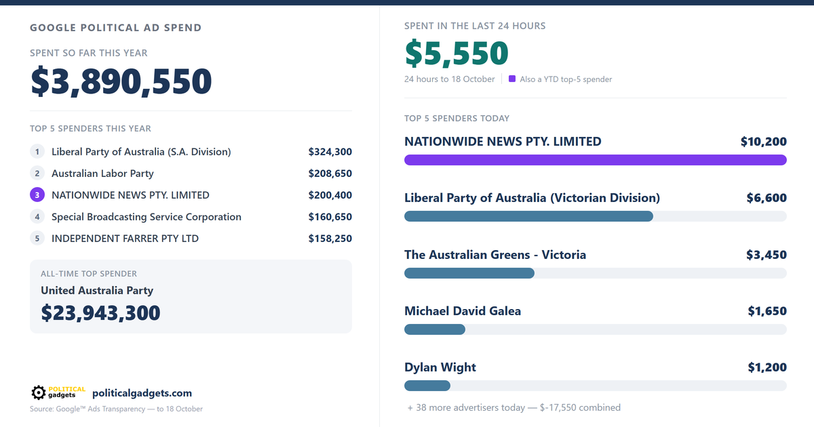Select Special Broadcasting Service Corporation row
Screen dimensions: 814x427
[x=147, y=217]
